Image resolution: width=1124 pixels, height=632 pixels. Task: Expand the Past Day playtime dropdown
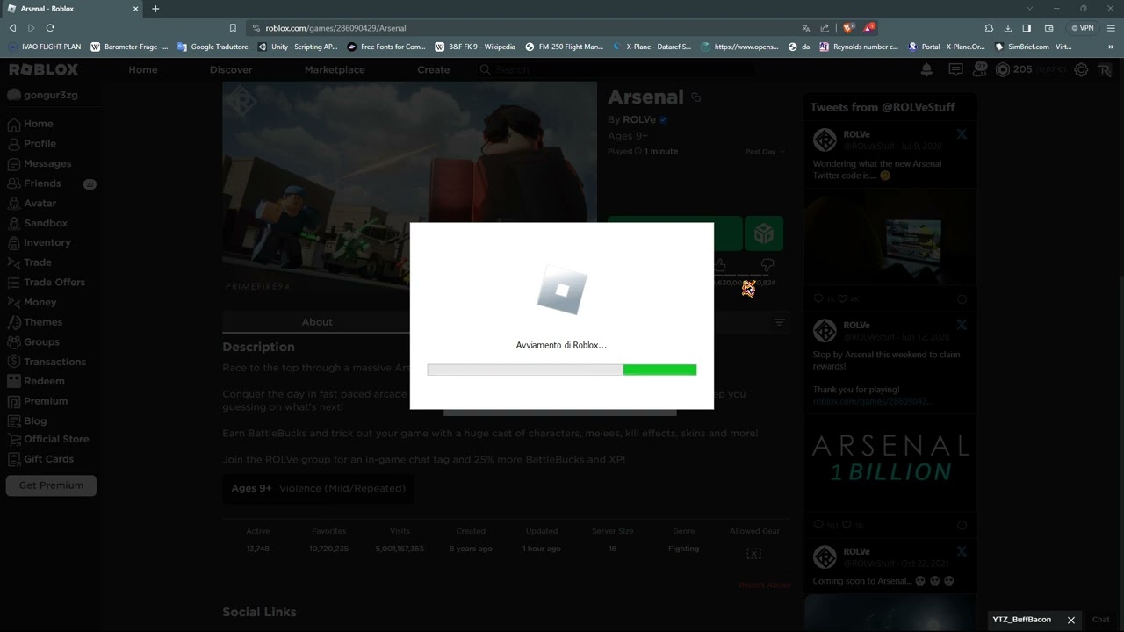tap(765, 152)
